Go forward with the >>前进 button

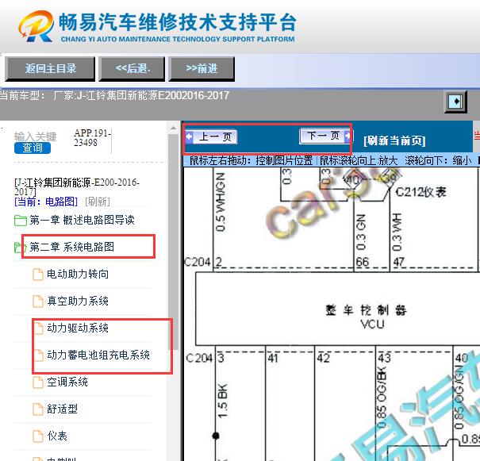[202, 68]
